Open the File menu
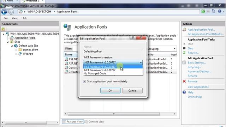 [x=6, y=18]
